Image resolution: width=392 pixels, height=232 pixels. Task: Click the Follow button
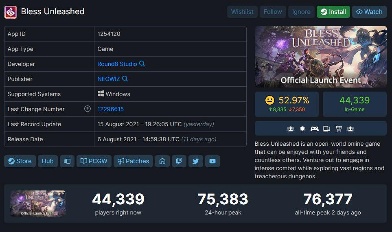273,12
